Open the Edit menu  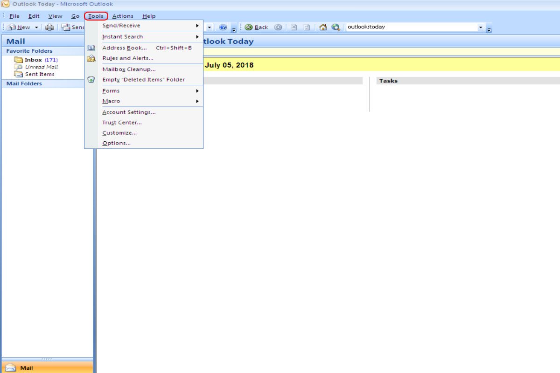(x=34, y=16)
